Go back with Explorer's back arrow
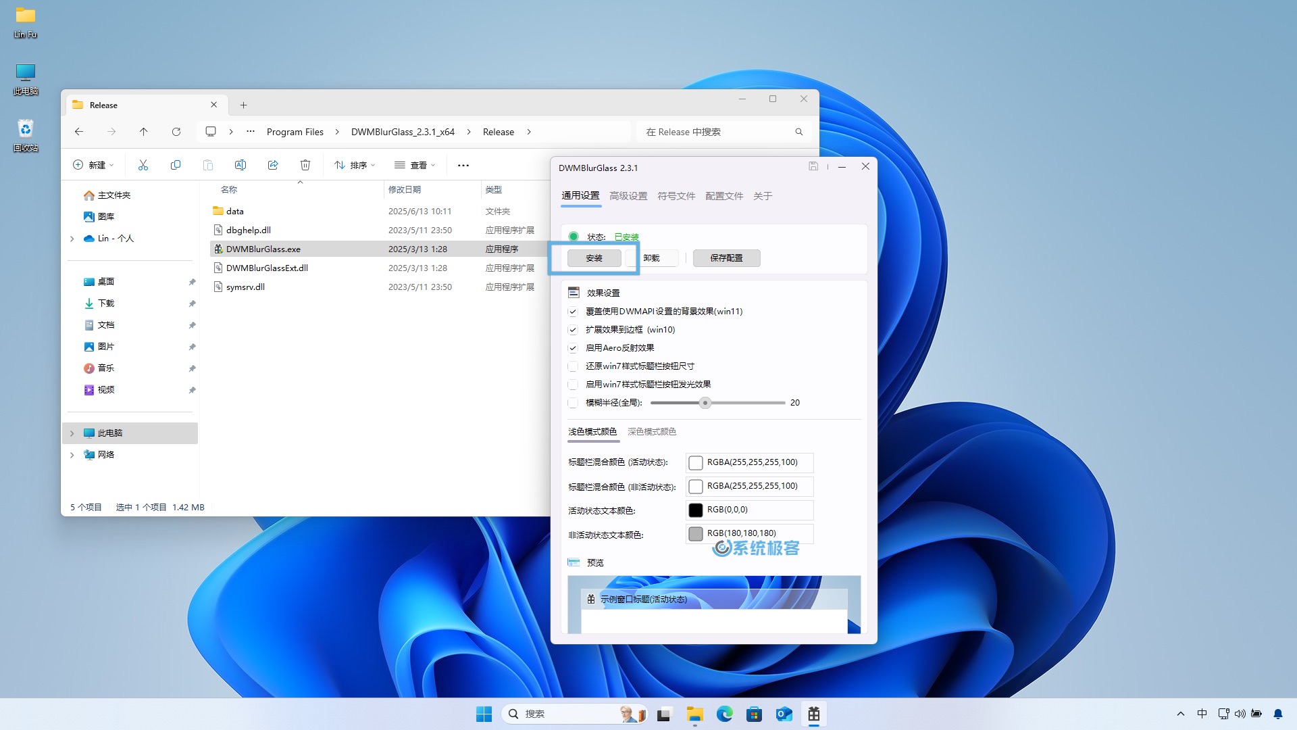The height and width of the screenshot is (730, 1297). tap(79, 132)
